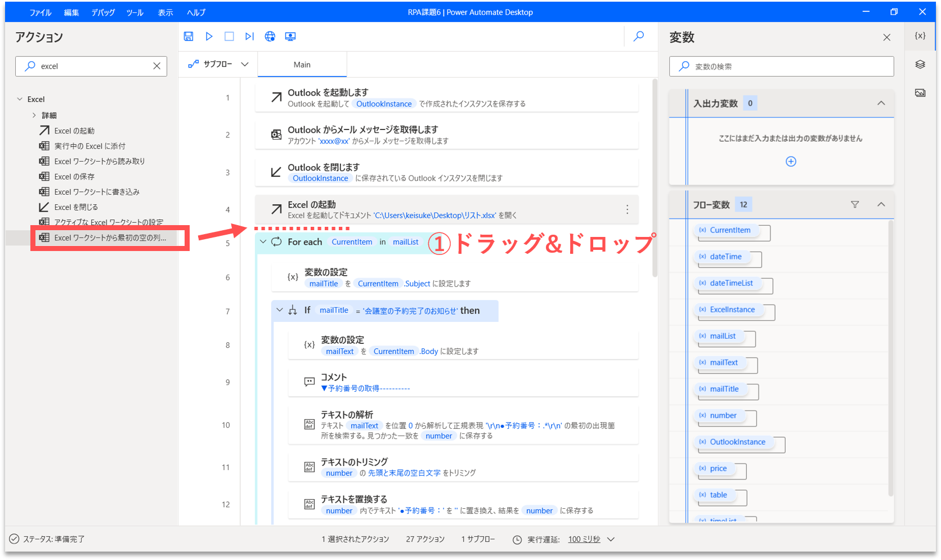Open the サブフロー dropdown
941x560 pixels.
click(219, 64)
